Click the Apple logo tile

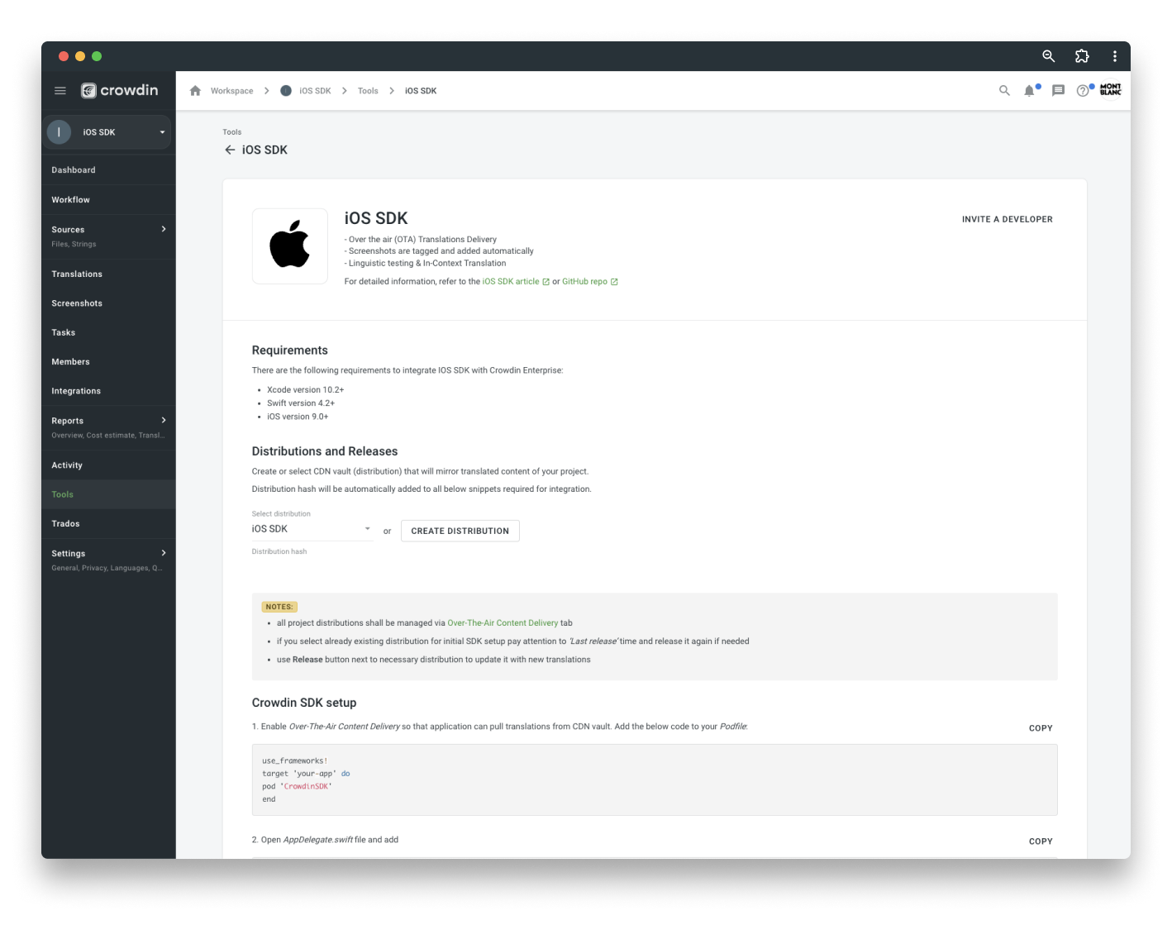pyautogui.click(x=290, y=246)
